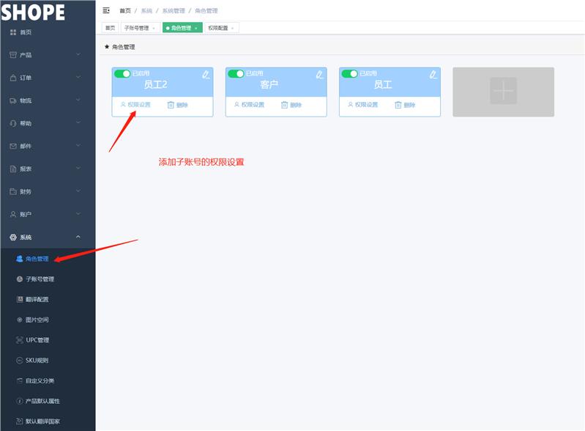585x431 pixels.
Task: Click trash icon on 客户 card
Action: pyautogui.click(x=284, y=105)
